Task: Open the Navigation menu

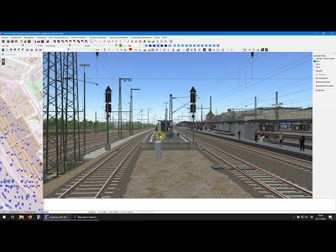Action: pos(29,37)
